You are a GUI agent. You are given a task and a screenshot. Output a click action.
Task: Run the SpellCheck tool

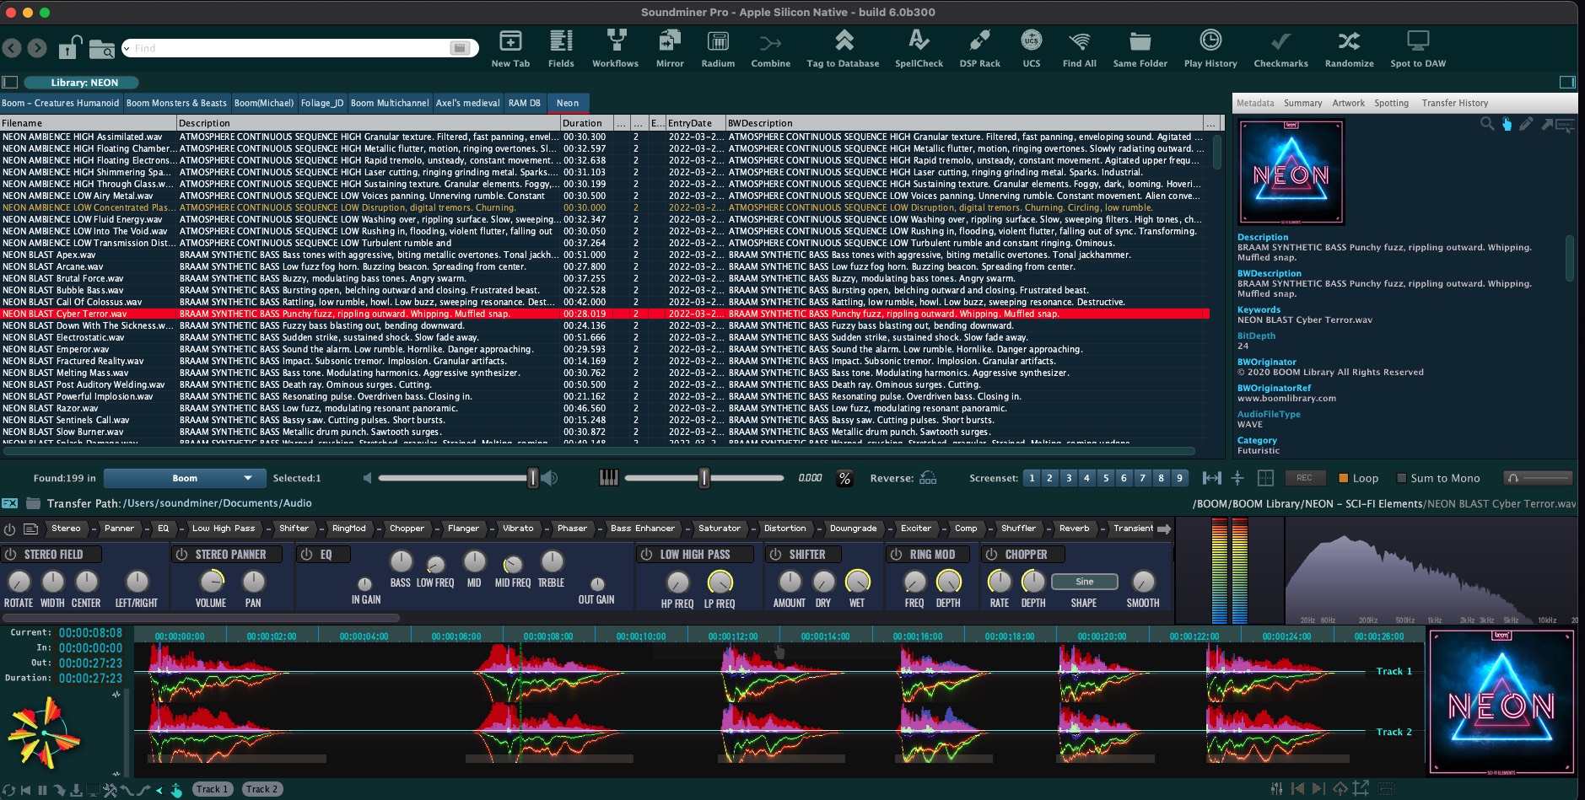[x=919, y=41]
